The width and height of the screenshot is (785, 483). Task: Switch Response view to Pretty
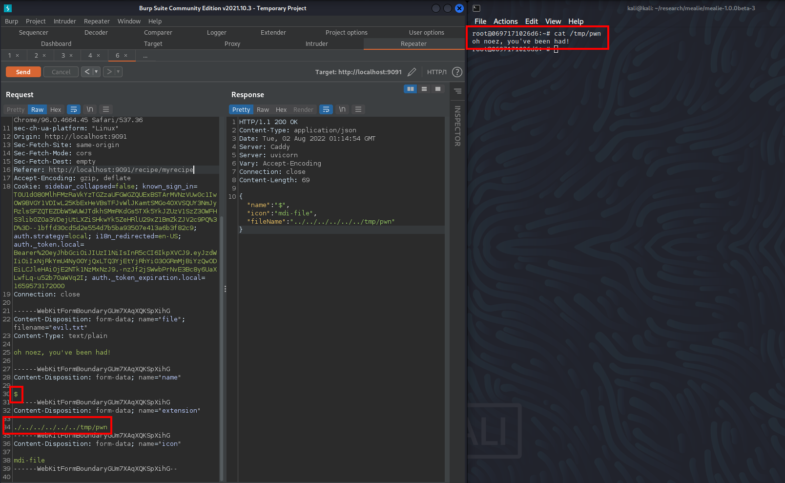pos(241,110)
